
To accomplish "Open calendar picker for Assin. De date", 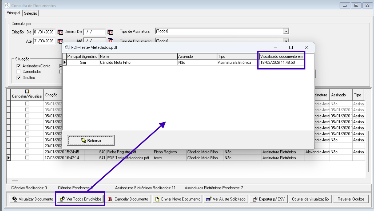I will (x=110, y=32).
